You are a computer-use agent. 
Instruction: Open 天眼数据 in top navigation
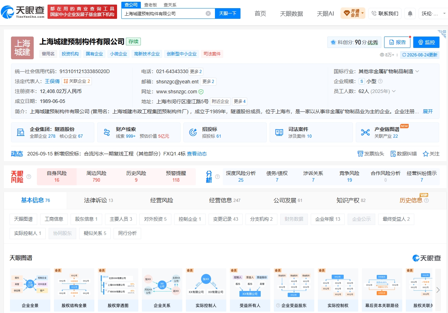click(x=292, y=13)
